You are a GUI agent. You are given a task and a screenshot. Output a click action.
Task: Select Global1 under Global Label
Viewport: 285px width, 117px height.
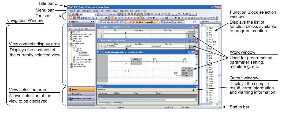tap(78, 41)
